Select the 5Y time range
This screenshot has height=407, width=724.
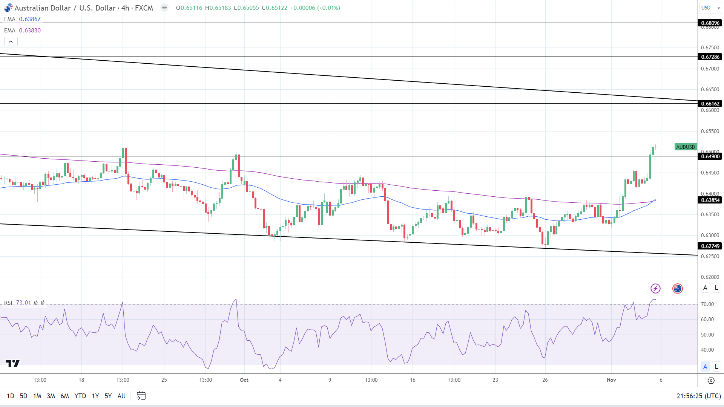tap(108, 396)
